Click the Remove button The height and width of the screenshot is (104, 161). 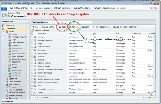74,27
